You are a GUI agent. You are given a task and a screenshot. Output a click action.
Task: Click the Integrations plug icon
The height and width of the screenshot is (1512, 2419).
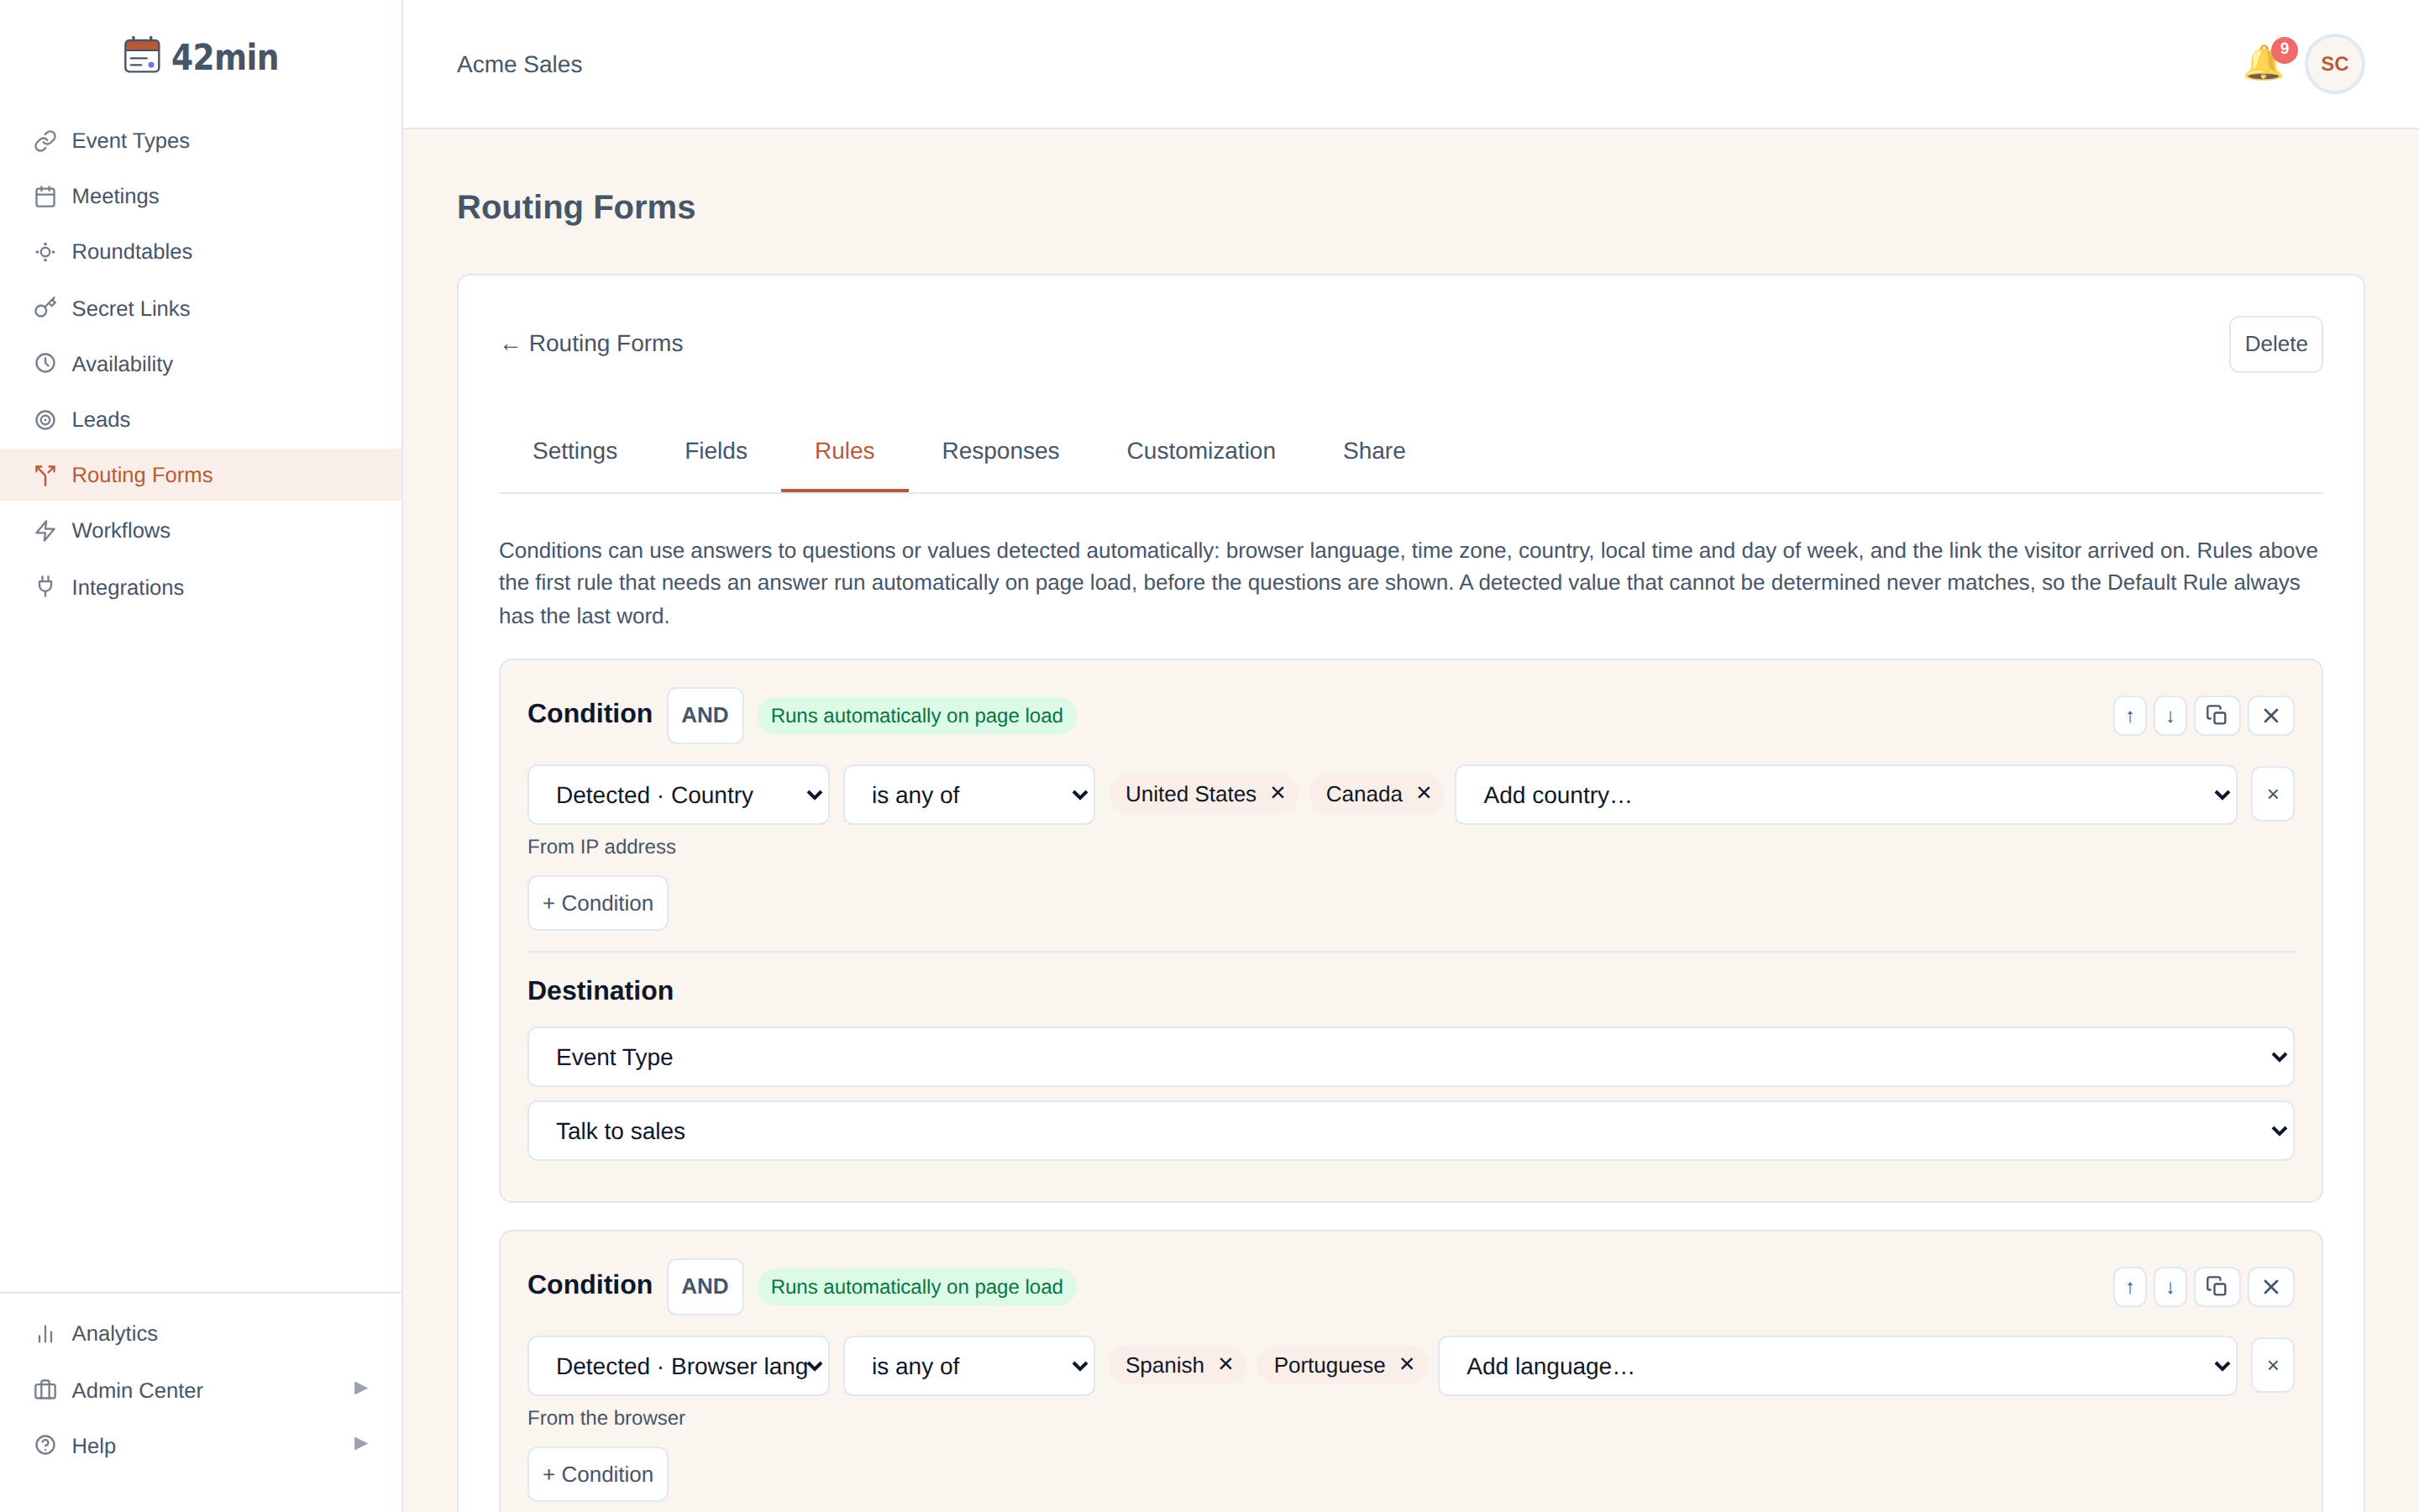click(x=45, y=587)
